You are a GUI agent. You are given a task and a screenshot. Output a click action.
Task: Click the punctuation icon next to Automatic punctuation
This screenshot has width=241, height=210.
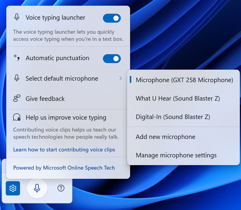(x=17, y=58)
